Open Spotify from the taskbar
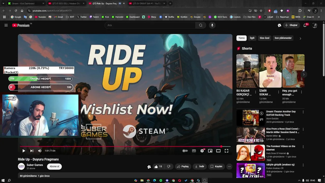Image resolution: width=325 pixels, height=183 pixels. [161, 180]
